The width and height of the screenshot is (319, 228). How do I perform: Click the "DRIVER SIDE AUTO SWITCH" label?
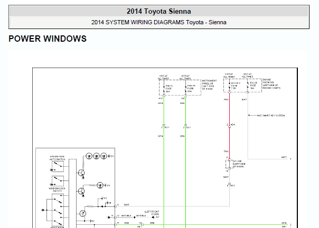(58, 158)
